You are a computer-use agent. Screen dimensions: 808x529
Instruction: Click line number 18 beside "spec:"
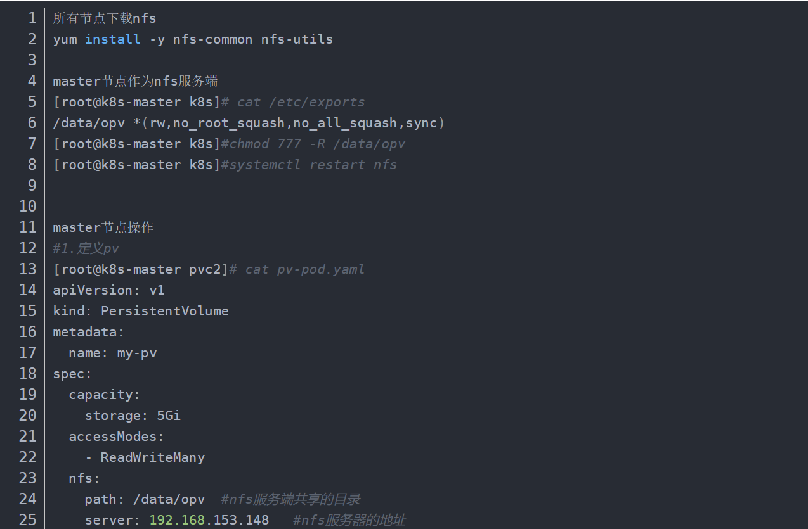point(28,374)
